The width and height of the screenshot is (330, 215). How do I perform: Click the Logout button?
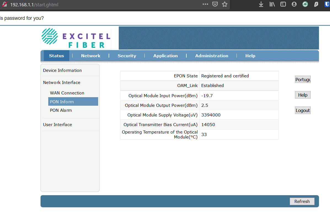302,110
